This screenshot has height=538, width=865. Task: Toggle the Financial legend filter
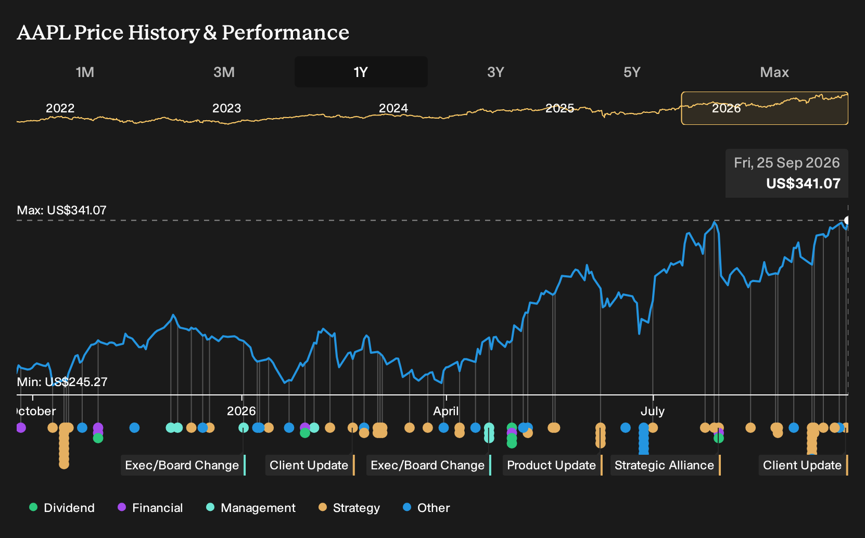150,508
